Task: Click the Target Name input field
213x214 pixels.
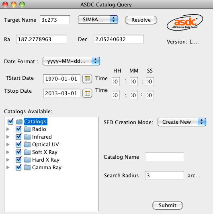Action: pyautogui.click(x=55, y=20)
